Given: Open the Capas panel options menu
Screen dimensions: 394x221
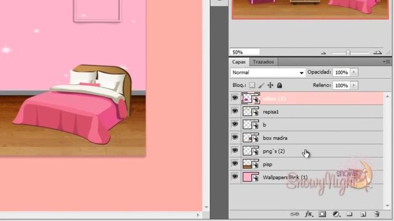Looking at the screenshot, I should point(387,61).
